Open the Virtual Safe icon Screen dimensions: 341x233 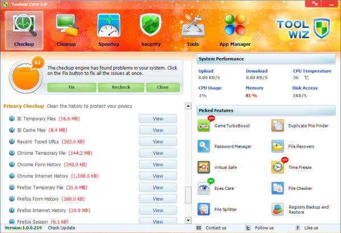204,167
